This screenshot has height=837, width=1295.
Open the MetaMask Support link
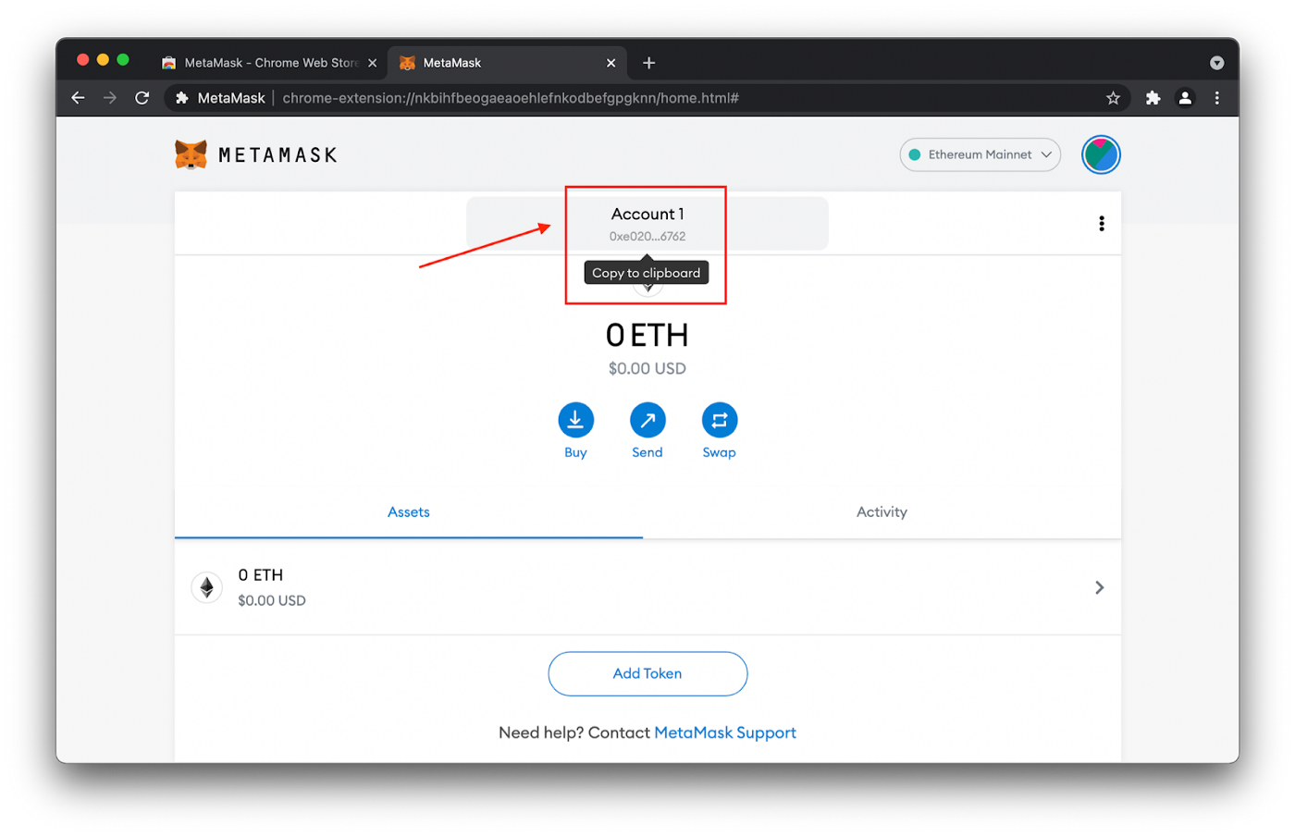coord(725,732)
